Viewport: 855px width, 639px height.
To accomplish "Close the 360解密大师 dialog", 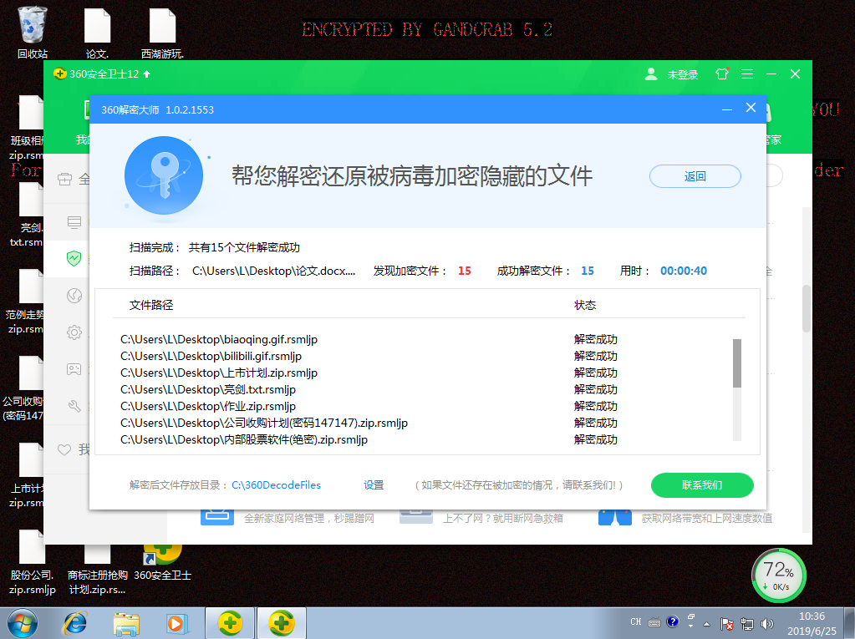I will pyautogui.click(x=751, y=108).
